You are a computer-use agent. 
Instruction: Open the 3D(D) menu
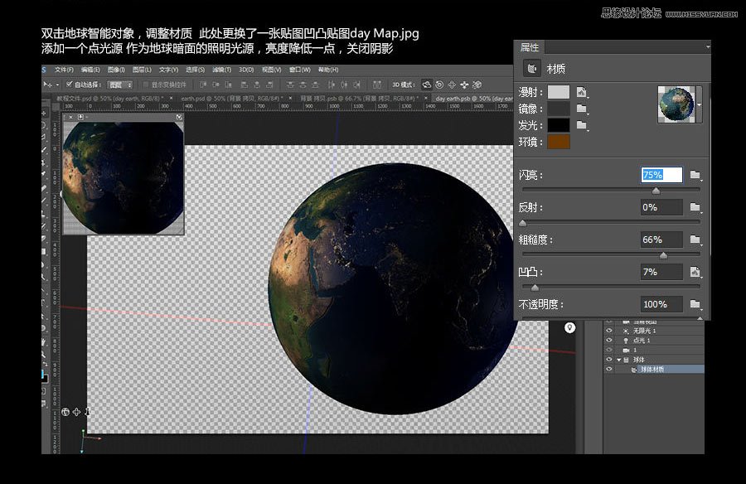pos(246,70)
